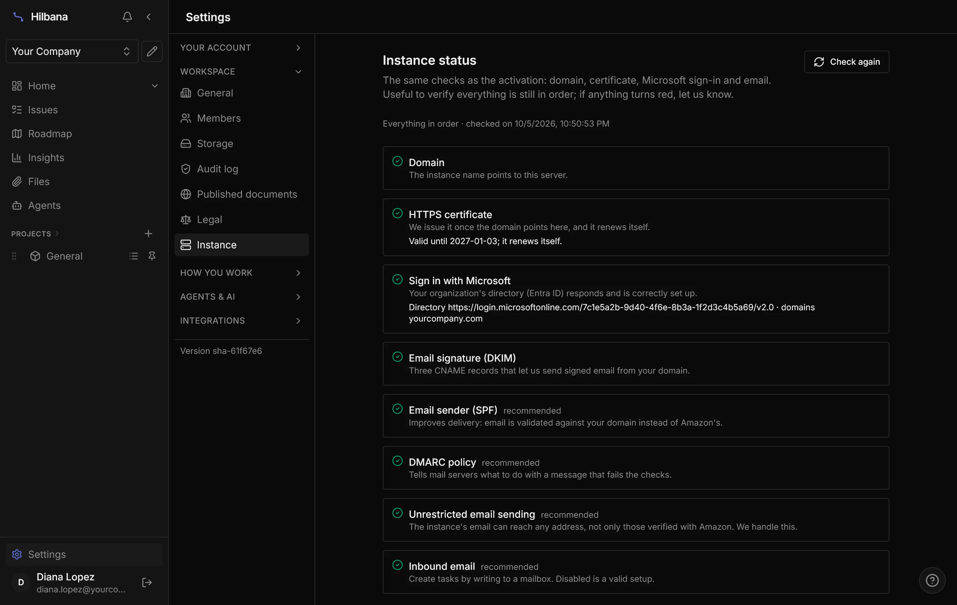
Task: Open the notifications bell
Action: tap(127, 17)
